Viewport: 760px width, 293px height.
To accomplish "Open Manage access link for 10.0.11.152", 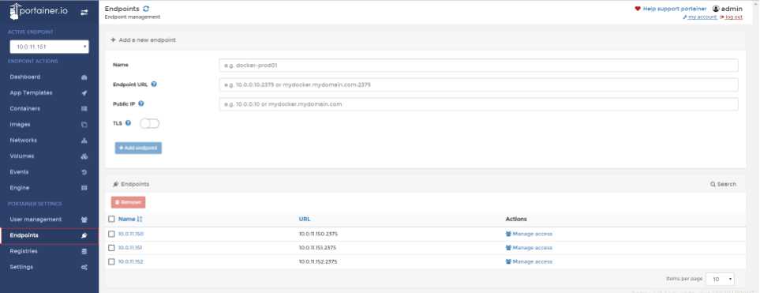I will 529,261.
